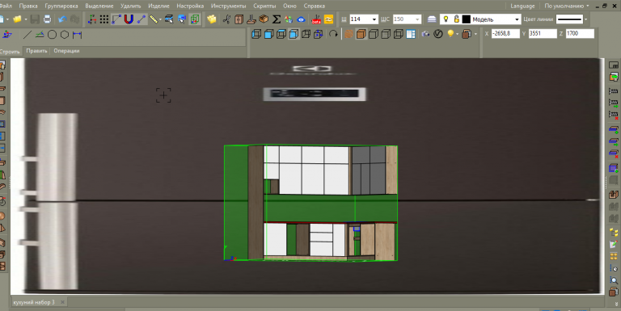The width and height of the screenshot is (621, 311).
Task: Click the scissors cut tool
Action: [x=226, y=19]
